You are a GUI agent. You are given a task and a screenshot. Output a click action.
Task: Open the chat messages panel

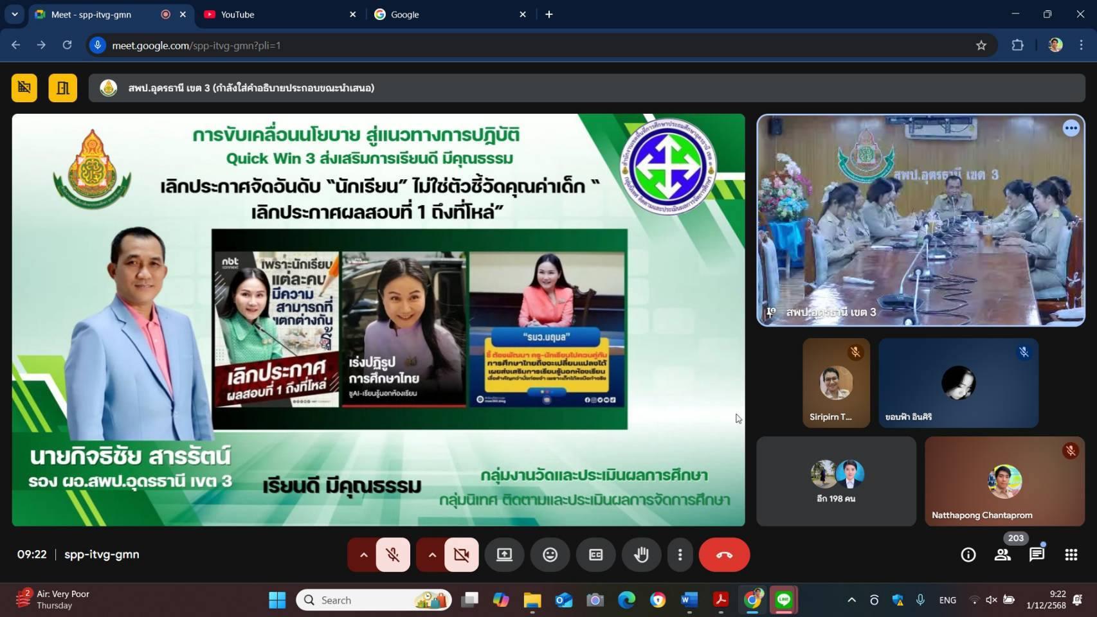pos(1037,555)
